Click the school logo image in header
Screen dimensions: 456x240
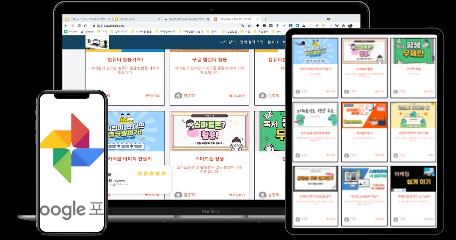[x=97, y=42]
